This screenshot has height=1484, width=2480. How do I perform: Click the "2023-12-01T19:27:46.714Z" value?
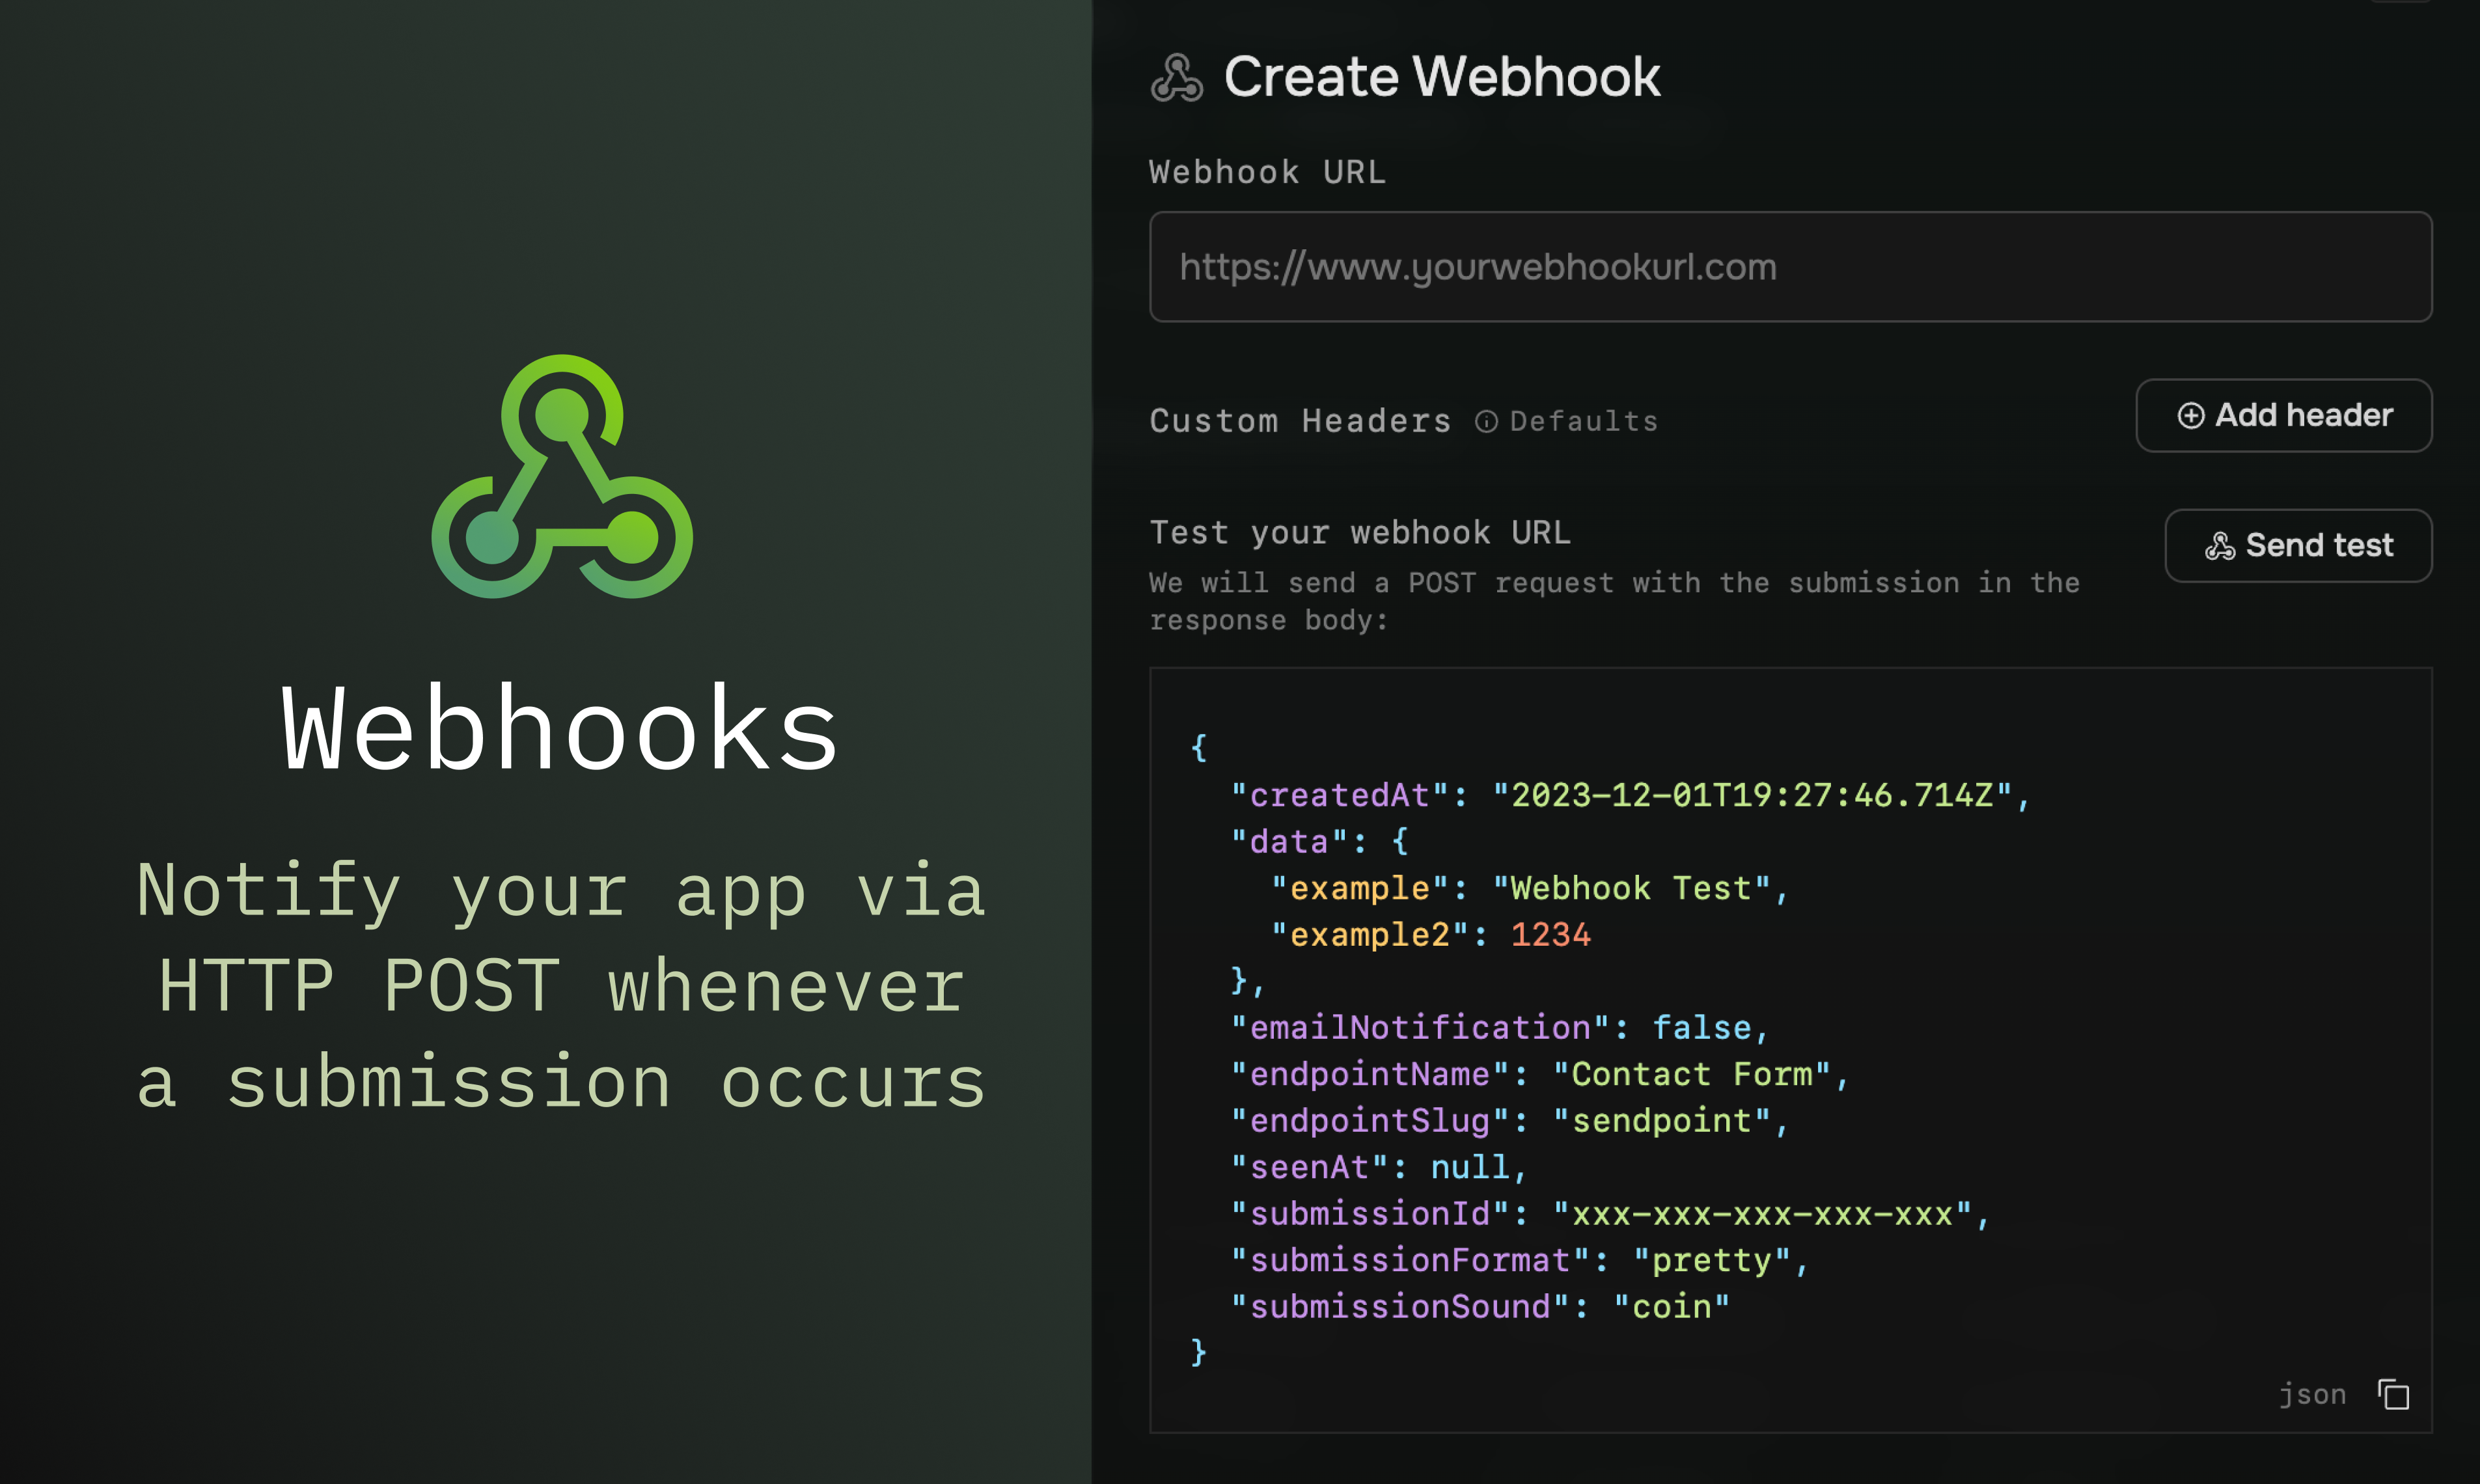tap(1752, 795)
